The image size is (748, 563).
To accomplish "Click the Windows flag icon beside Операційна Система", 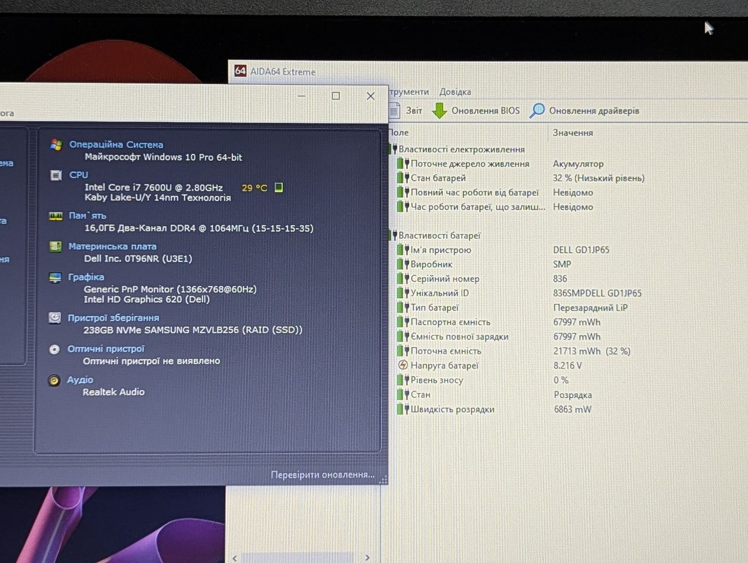I will (56, 144).
